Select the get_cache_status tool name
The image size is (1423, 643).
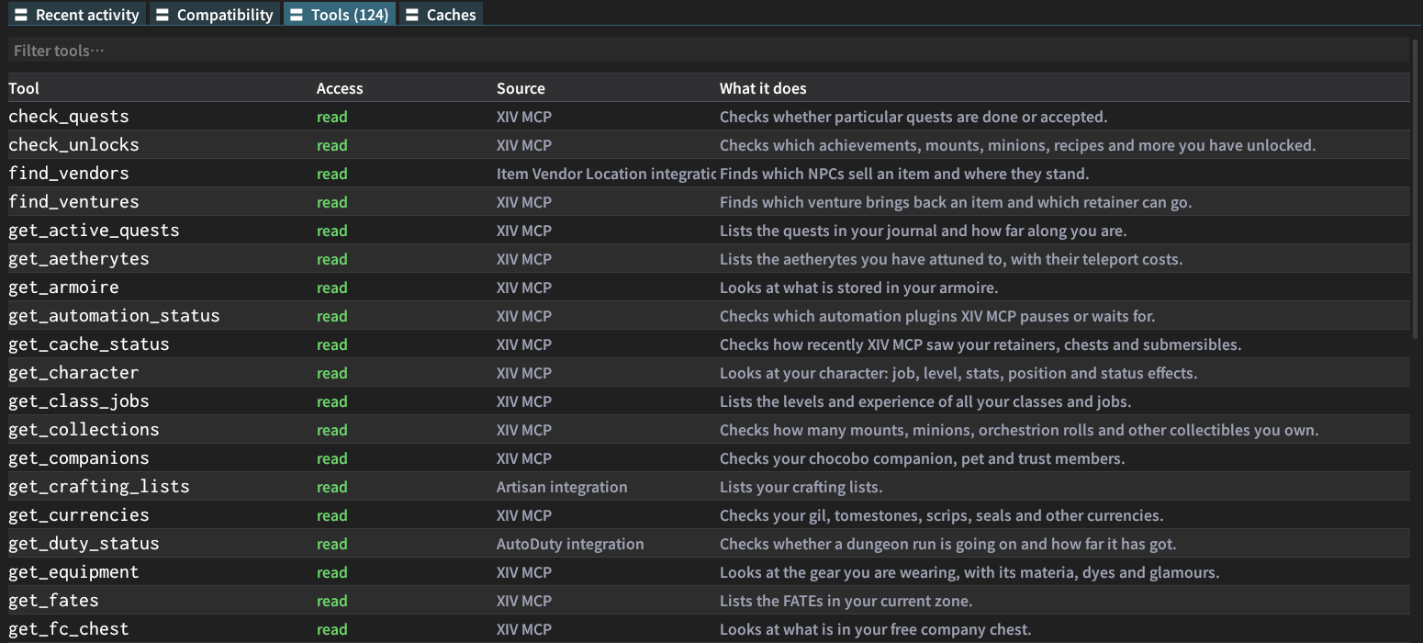(89, 344)
